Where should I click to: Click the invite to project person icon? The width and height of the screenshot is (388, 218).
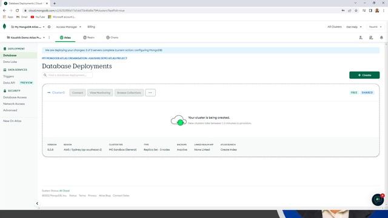click(x=361, y=38)
